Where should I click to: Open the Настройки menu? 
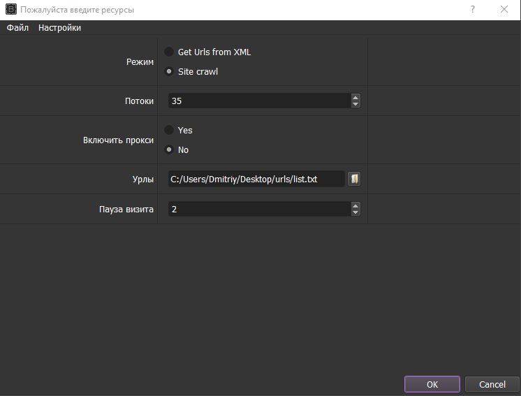(x=60, y=27)
